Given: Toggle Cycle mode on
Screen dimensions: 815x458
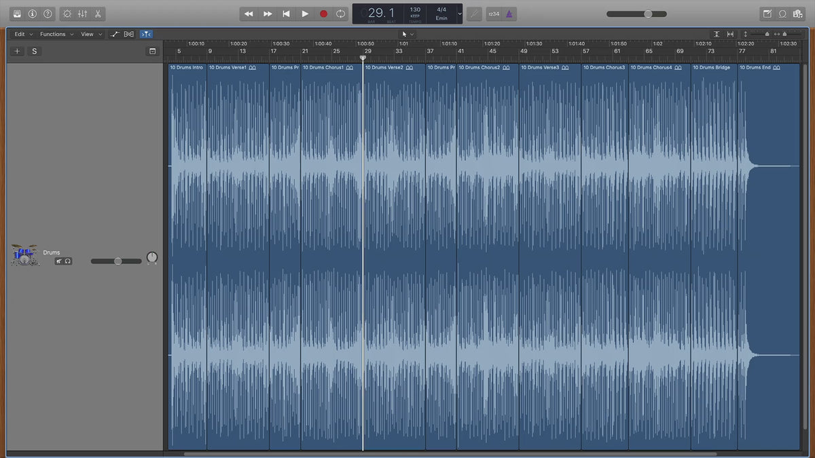Looking at the screenshot, I should point(340,14).
